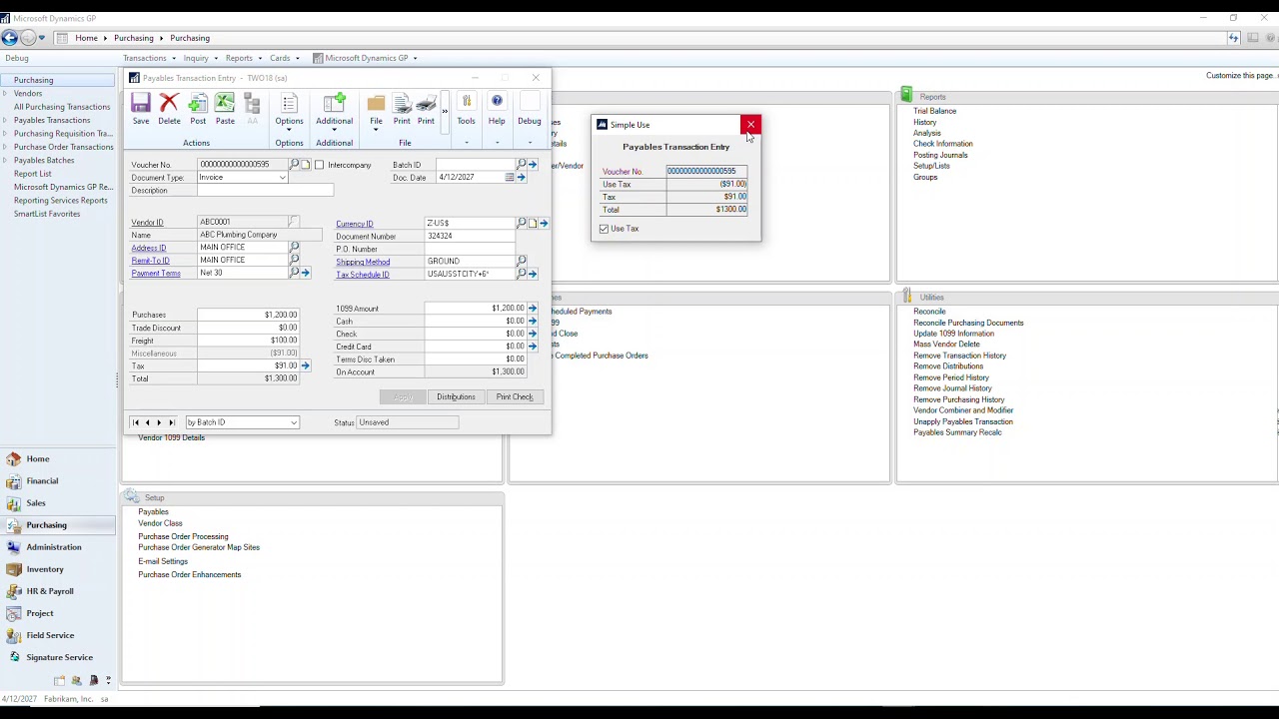1279x719 pixels.
Task: Click the note icon beside Voucher No.
Action: [305, 165]
